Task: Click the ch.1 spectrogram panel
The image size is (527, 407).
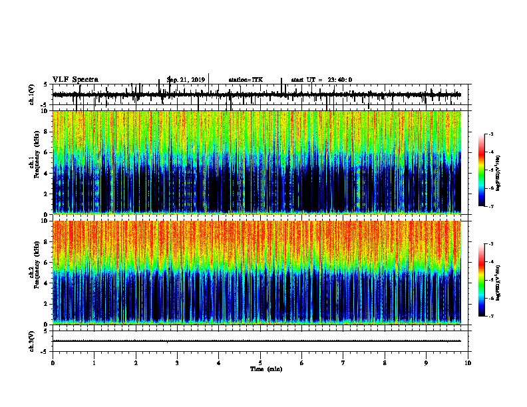Action: coord(257,162)
